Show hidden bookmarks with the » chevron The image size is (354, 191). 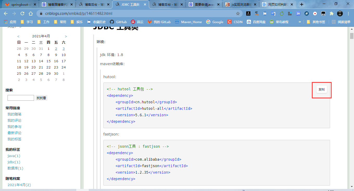pyautogui.click(x=300, y=22)
